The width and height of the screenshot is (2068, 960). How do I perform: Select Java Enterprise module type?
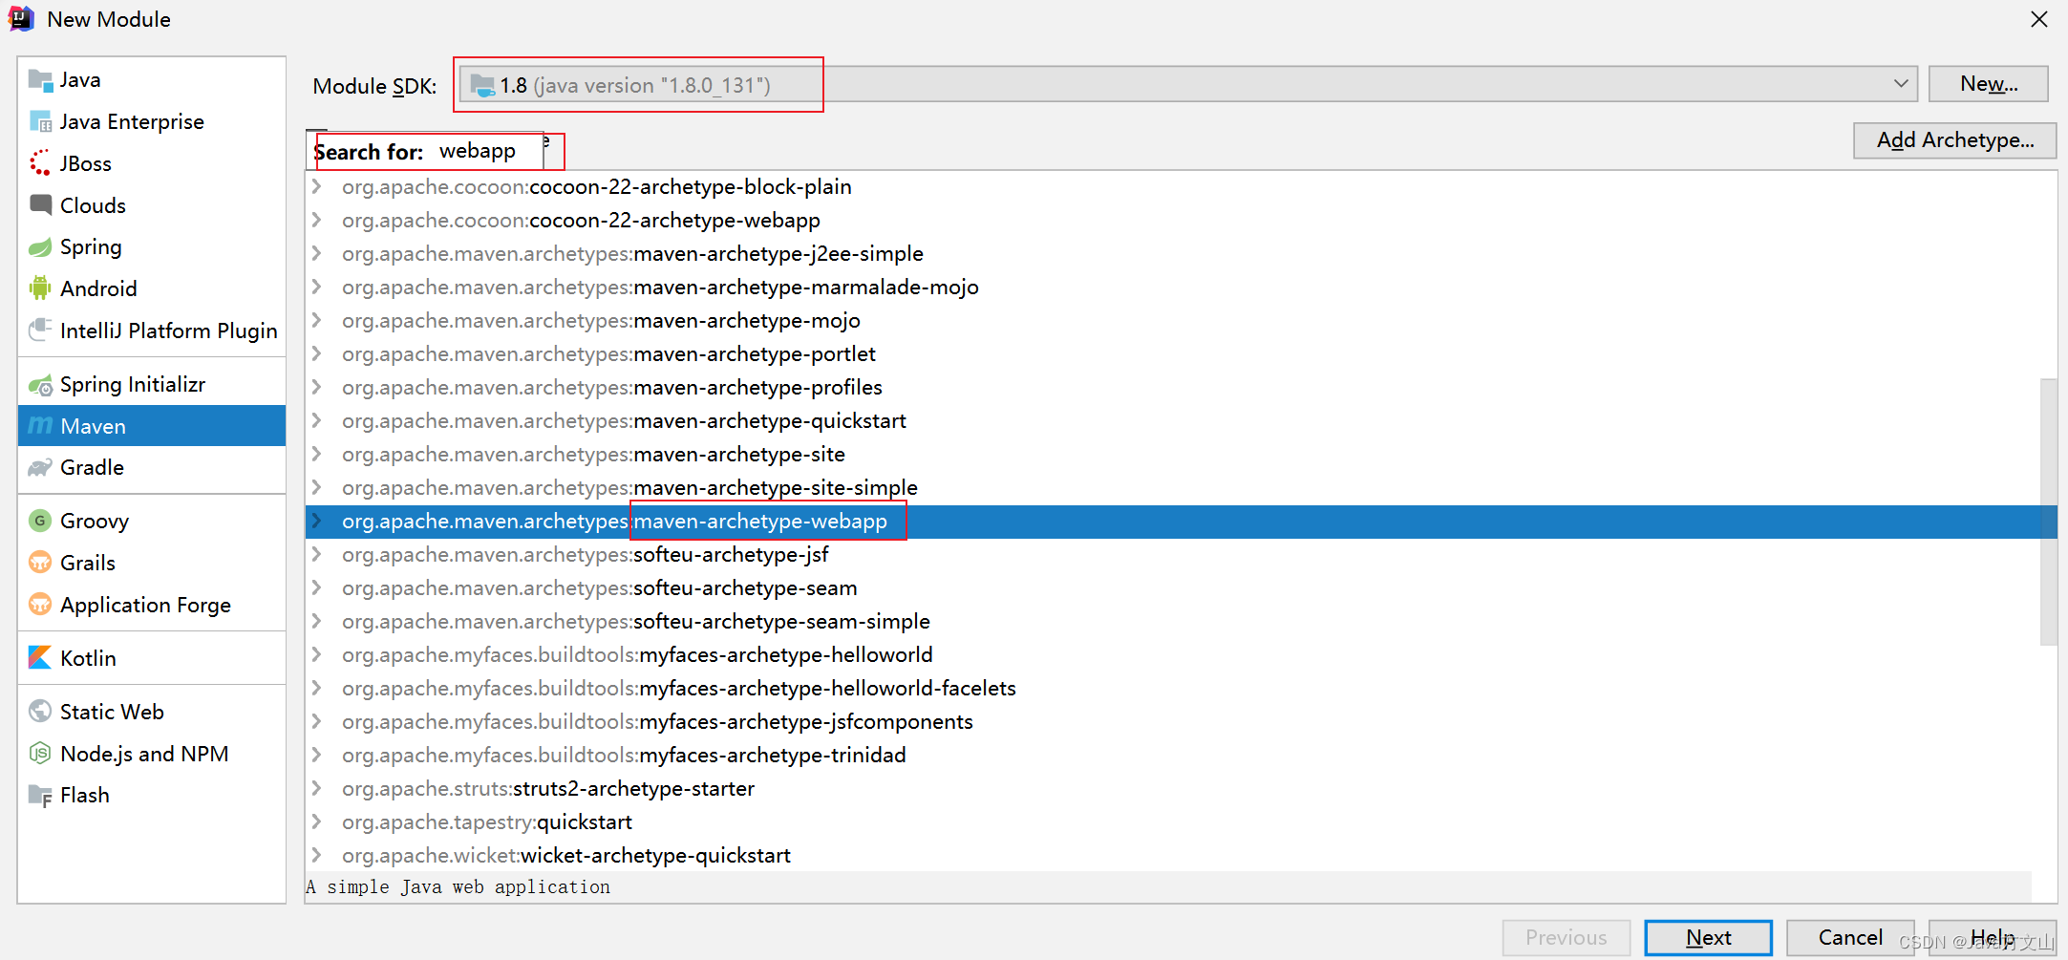(x=152, y=121)
